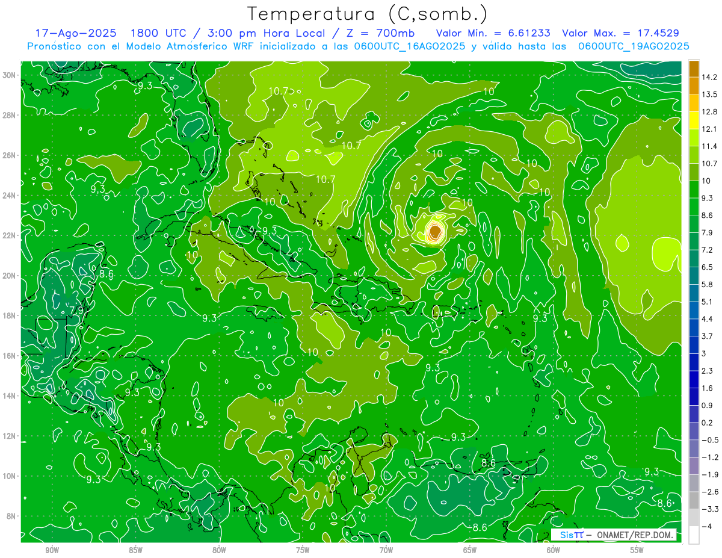
Task: Click the 90W longitude axis label
Action: click(52, 550)
